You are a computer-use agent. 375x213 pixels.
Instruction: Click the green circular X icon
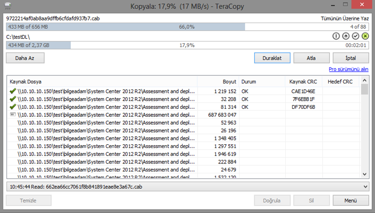pos(365,36)
